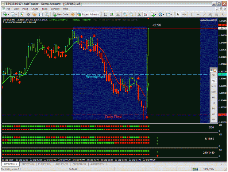The height and width of the screenshot is (172, 228).
Task: Select the Trendline drawing tool
Action: pos(204,14)
